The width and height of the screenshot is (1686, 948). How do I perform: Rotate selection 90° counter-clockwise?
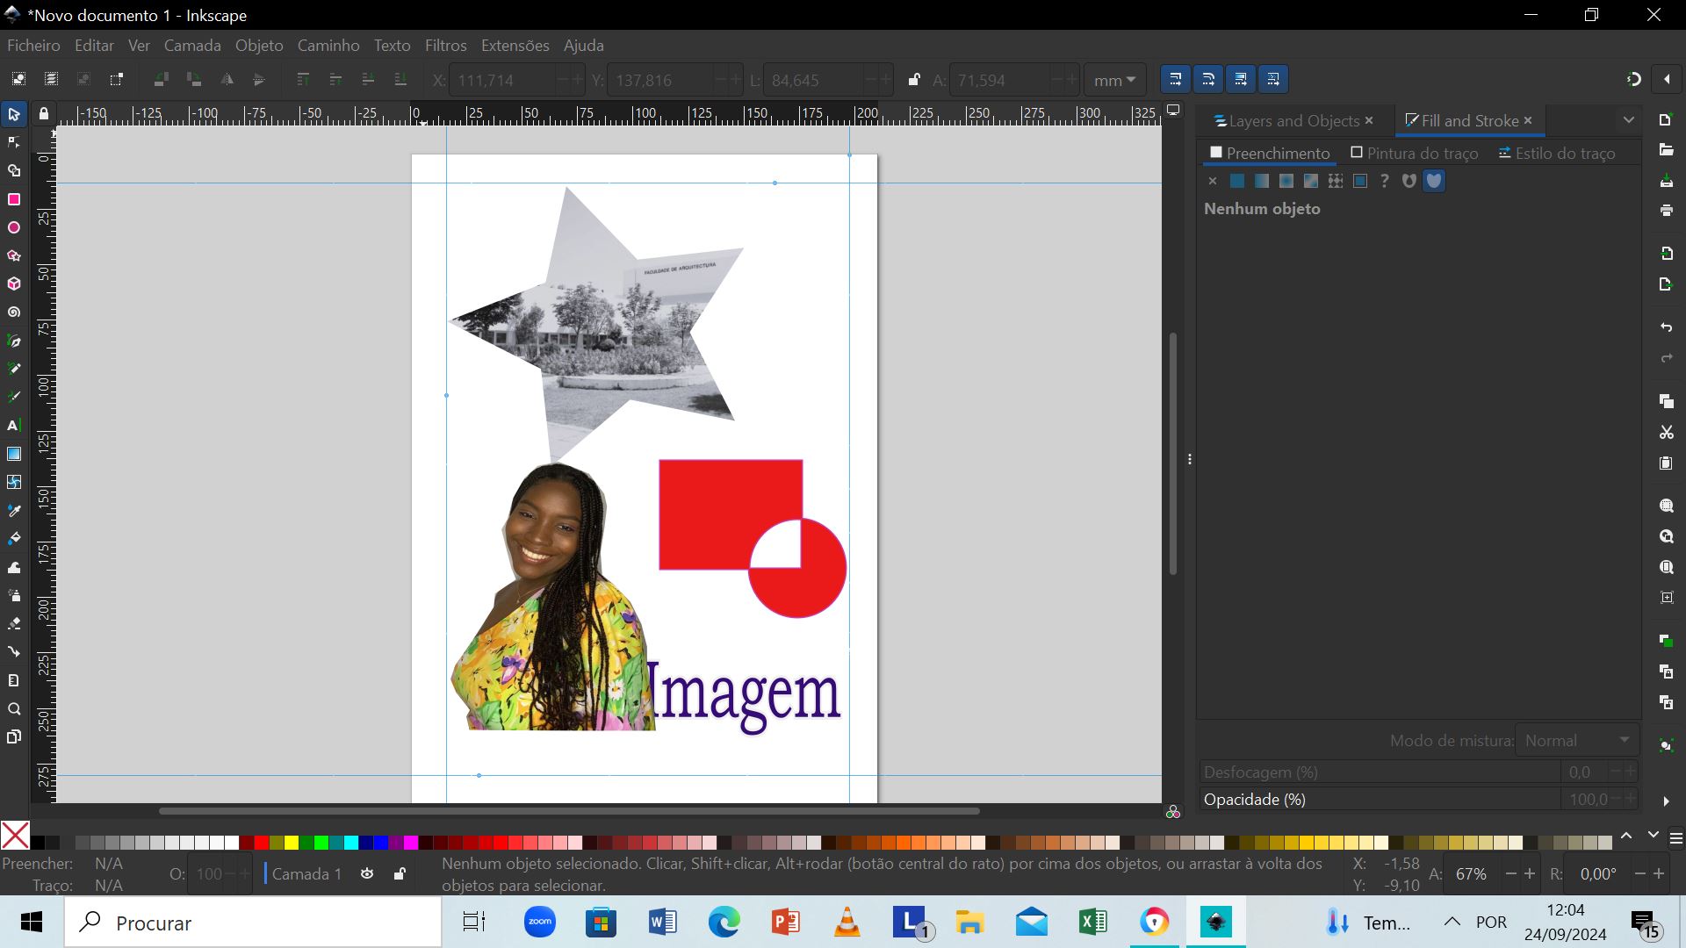(x=161, y=79)
